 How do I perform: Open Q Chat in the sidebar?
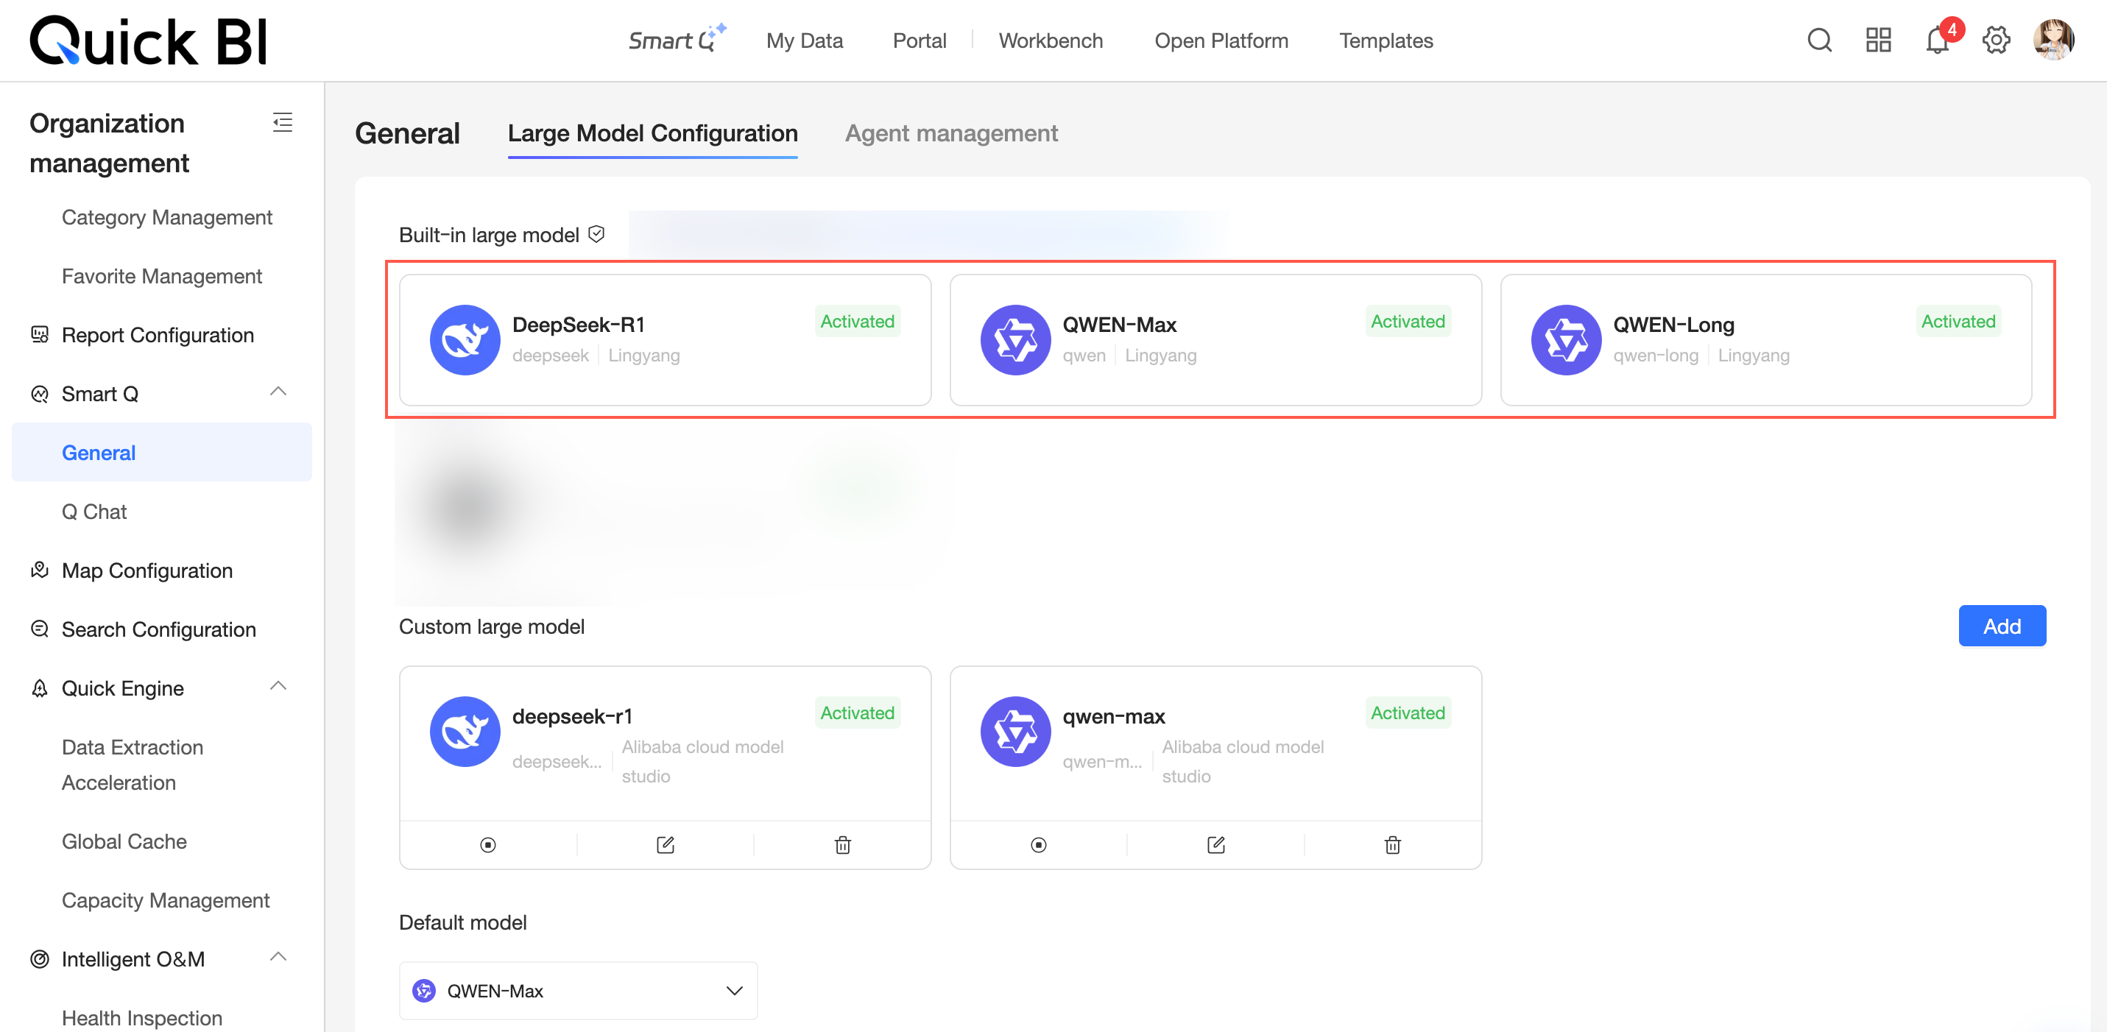(x=94, y=512)
